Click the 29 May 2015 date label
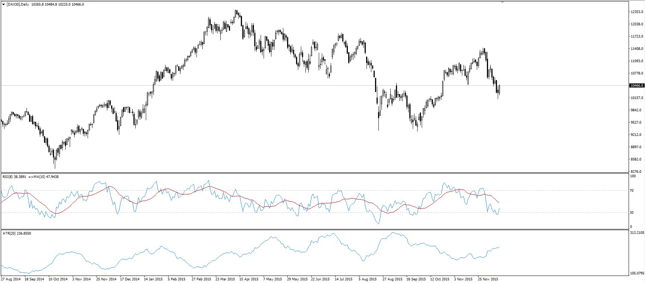The width and height of the screenshot is (645, 283). (x=297, y=279)
